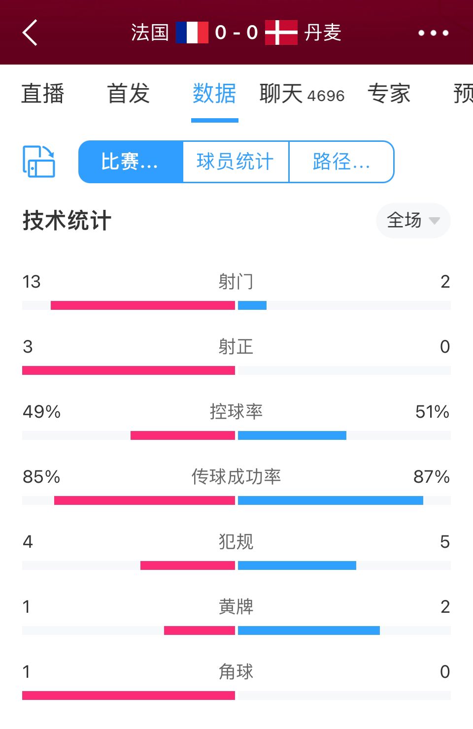
Task: Tap the screen rotate layout icon
Action: (39, 161)
